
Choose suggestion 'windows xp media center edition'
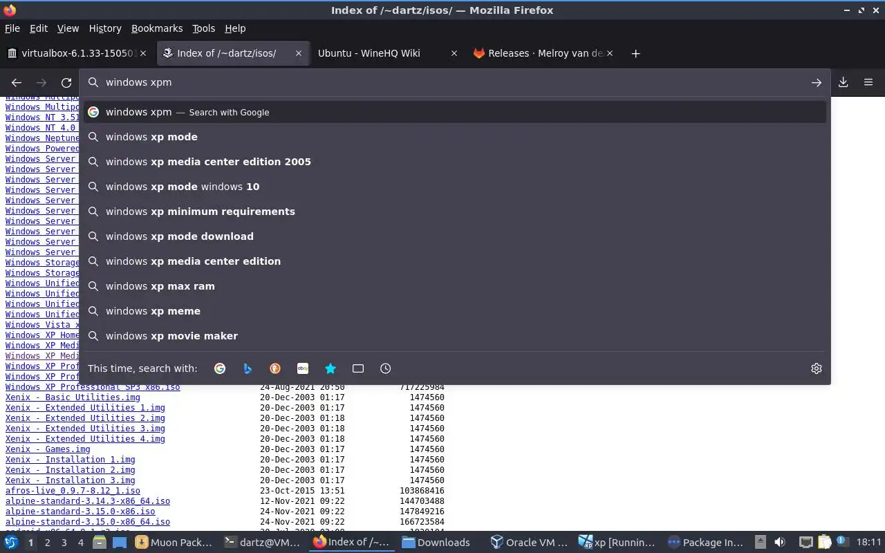[x=455, y=261]
